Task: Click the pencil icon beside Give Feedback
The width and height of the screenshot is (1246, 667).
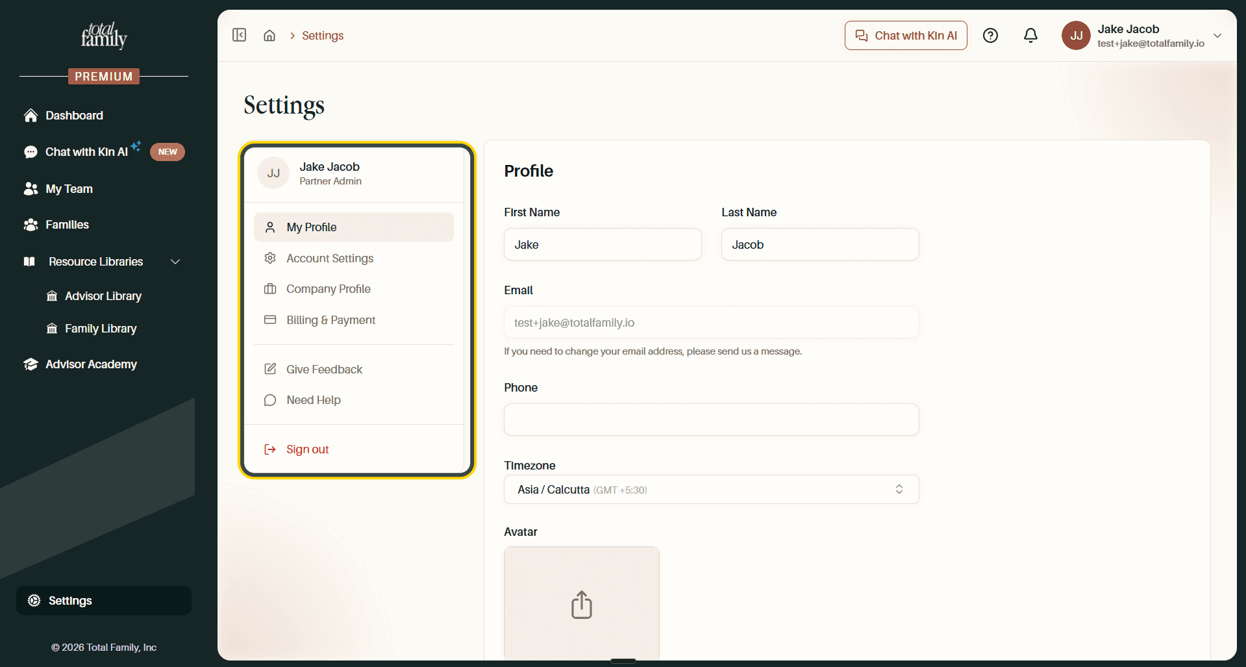Action: tap(270, 370)
